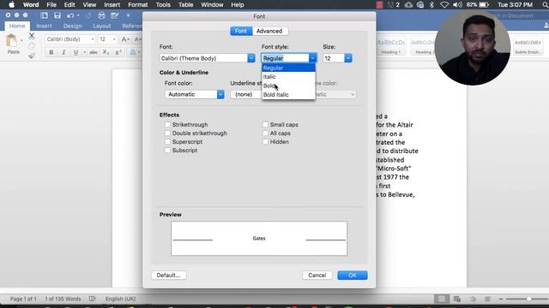This screenshot has height=308, width=549.
Task: Click the Increase Font Size icon
Action: 125,39
